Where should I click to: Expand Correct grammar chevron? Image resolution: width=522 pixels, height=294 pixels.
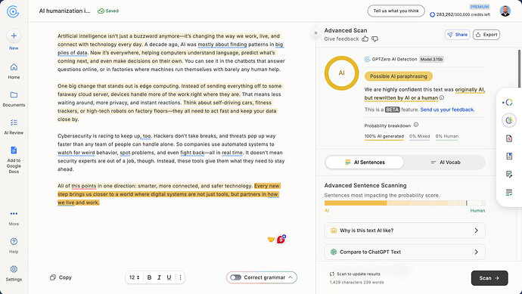click(x=291, y=277)
